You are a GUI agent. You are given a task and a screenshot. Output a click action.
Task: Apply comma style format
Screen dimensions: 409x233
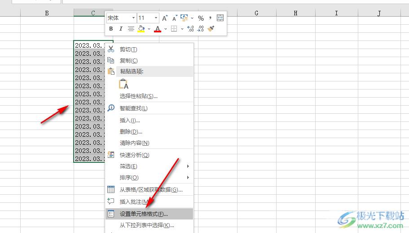tap(210, 18)
